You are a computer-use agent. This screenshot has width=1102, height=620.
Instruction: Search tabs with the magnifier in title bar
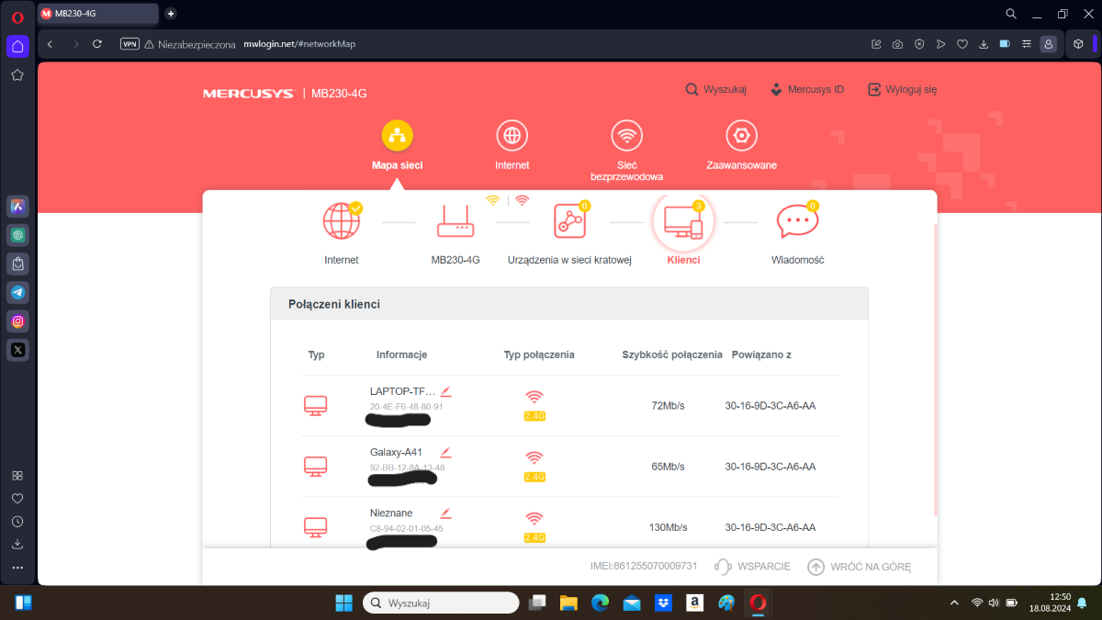[x=1011, y=14]
